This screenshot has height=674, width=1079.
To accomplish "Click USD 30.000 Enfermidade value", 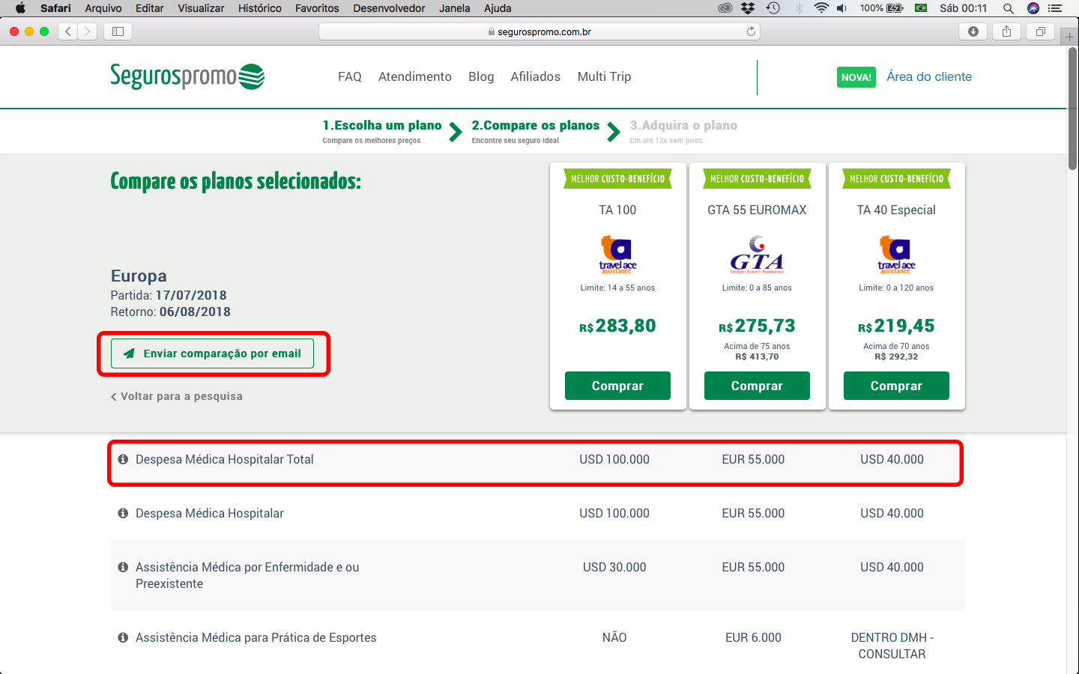I will (614, 567).
